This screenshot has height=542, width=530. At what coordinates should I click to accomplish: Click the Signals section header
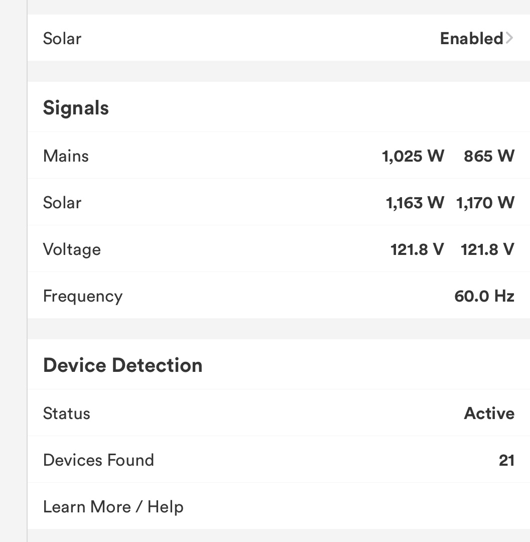coord(76,108)
